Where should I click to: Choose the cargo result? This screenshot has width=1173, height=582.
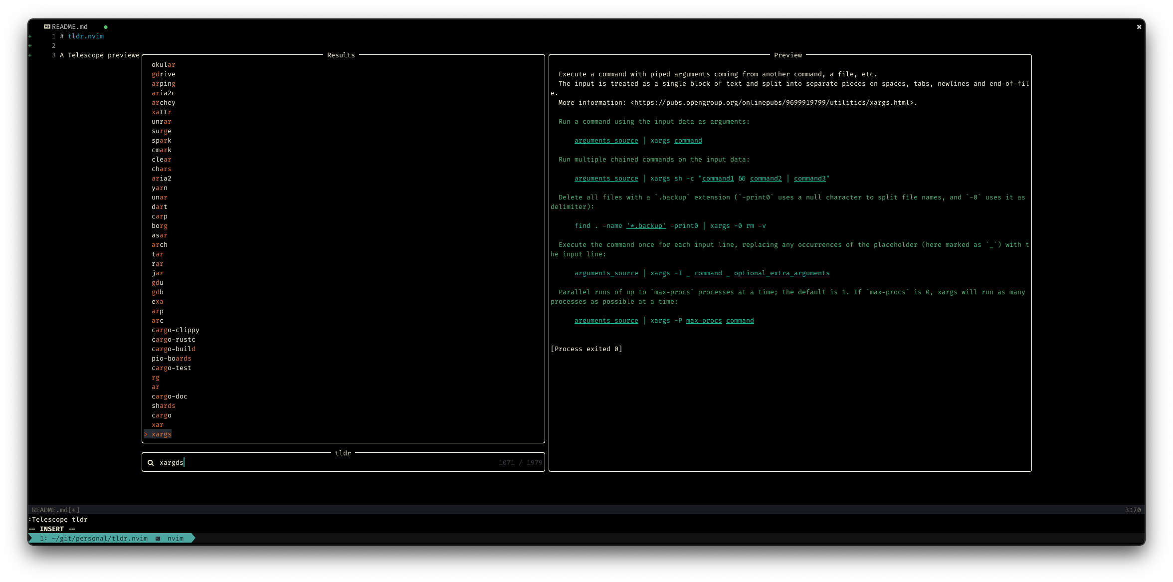tap(162, 415)
